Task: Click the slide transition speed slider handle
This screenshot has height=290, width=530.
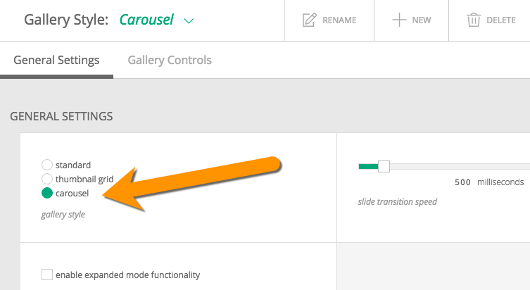Action: pyautogui.click(x=384, y=166)
